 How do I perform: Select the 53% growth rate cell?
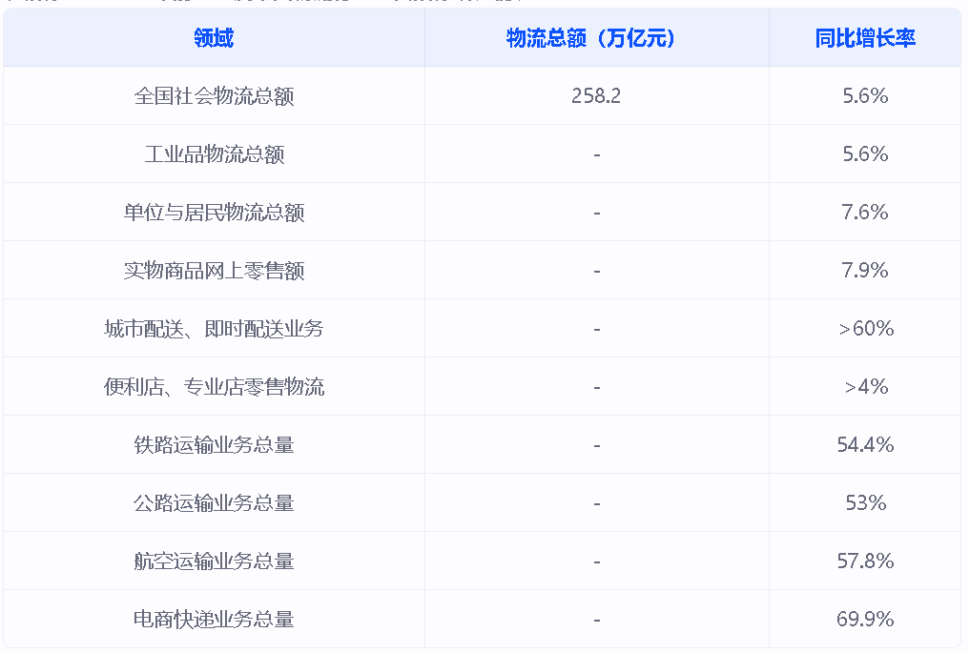[x=865, y=503]
